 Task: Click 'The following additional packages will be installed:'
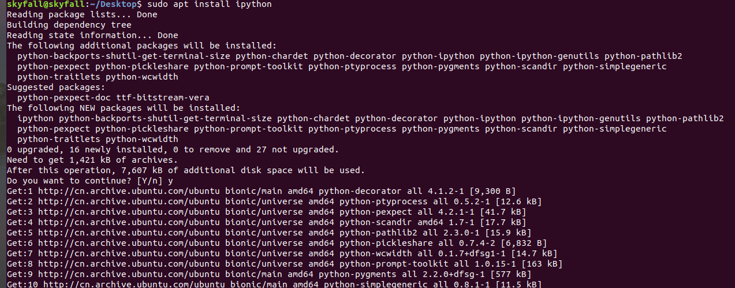(x=142, y=46)
